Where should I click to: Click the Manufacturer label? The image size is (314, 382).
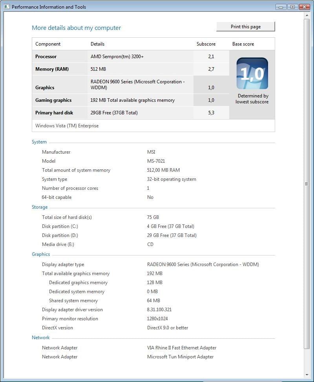click(x=56, y=152)
